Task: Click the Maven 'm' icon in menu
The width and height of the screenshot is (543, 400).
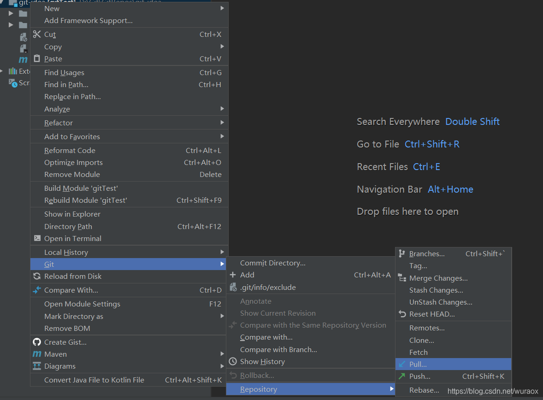Action: click(x=37, y=354)
